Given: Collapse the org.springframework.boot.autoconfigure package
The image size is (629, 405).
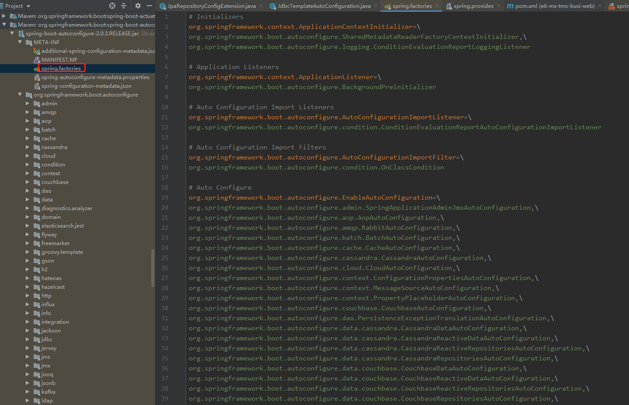Looking at the screenshot, I should [20, 95].
